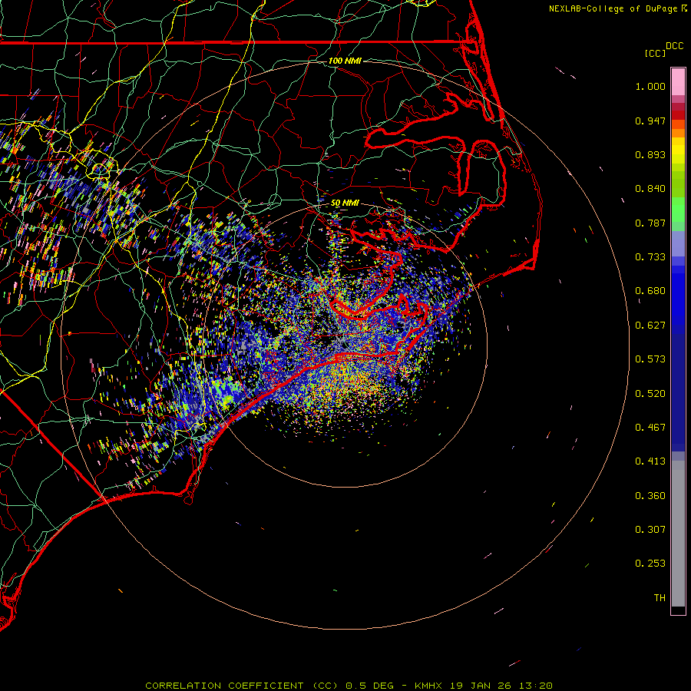Click the DCC label above color bar
The image size is (691, 691).
pos(674,46)
